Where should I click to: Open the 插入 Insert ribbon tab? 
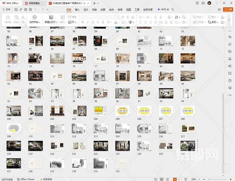pyautogui.click(x=77, y=10)
